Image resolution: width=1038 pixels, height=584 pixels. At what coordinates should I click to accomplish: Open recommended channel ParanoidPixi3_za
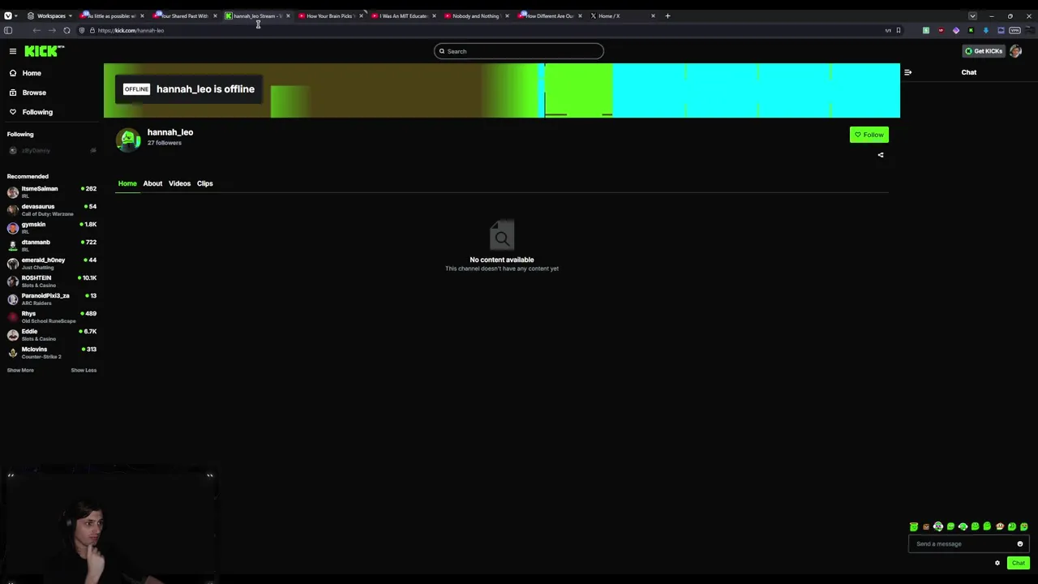(x=52, y=299)
